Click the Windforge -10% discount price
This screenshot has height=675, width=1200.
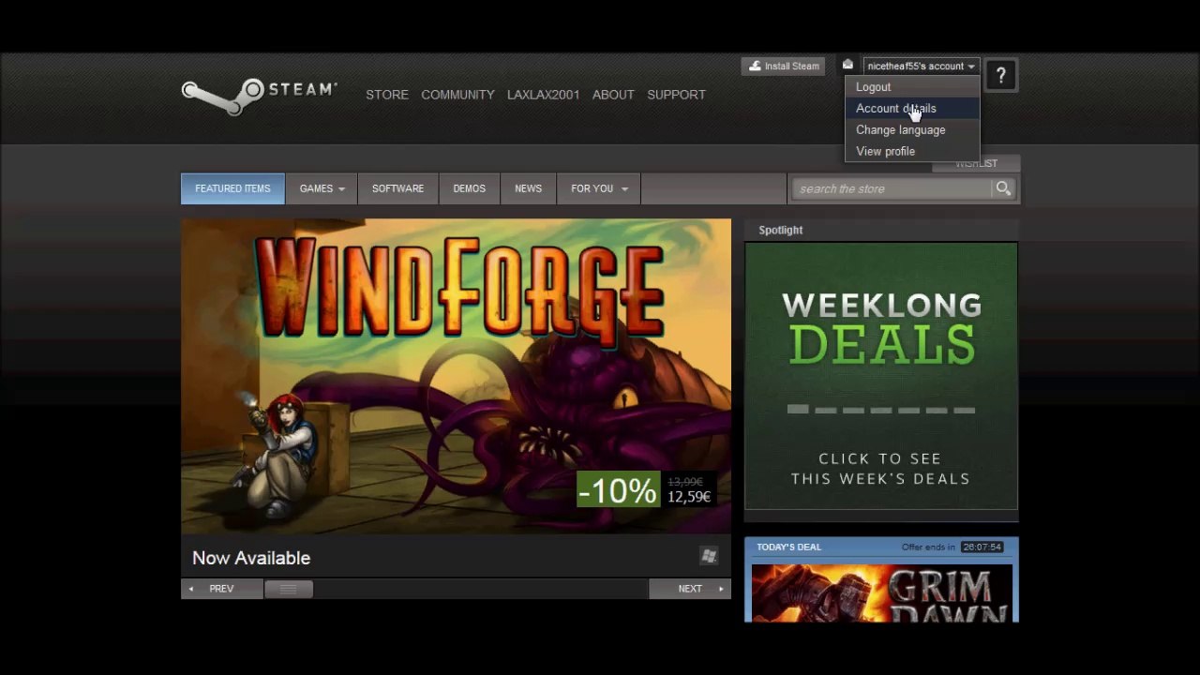click(x=647, y=489)
